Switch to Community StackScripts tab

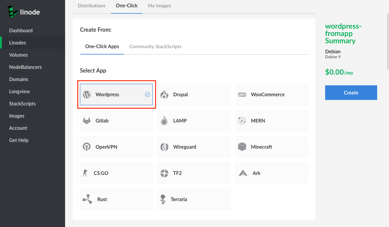(x=155, y=46)
